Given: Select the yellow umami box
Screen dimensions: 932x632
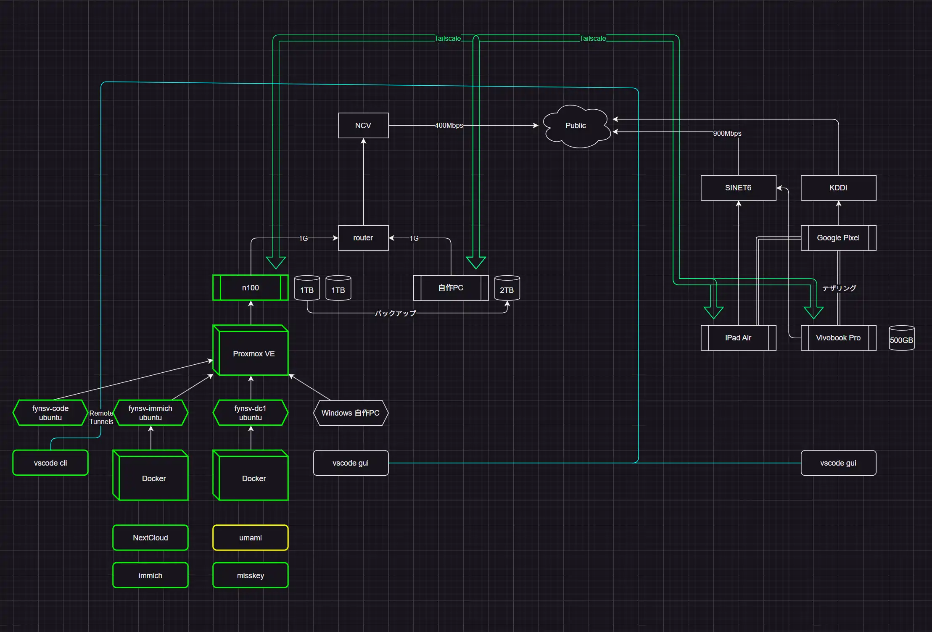Looking at the screenshot, I should tap(251, 537).
